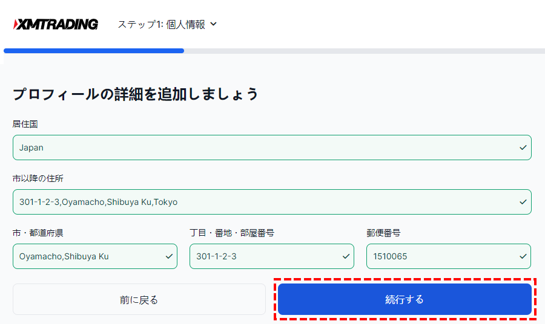Image resolution: width=545 pixels, height=324 pixels.
Task: Click the 市以降の住所 address field
Action: tap(272, 202)
